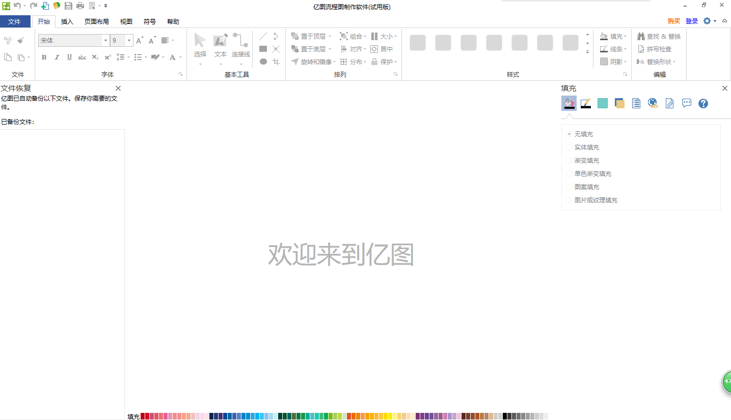Select 图片或纹理填充 fill option
The image size is (731, 420).
595,200
